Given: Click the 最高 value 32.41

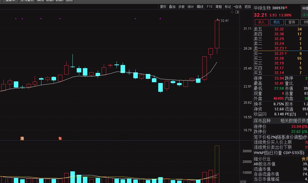Looking at the screenshot, I should (x=279, y=83).
